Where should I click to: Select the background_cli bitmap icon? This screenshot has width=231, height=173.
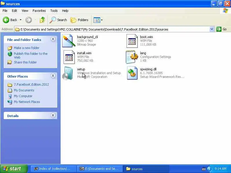68,41
